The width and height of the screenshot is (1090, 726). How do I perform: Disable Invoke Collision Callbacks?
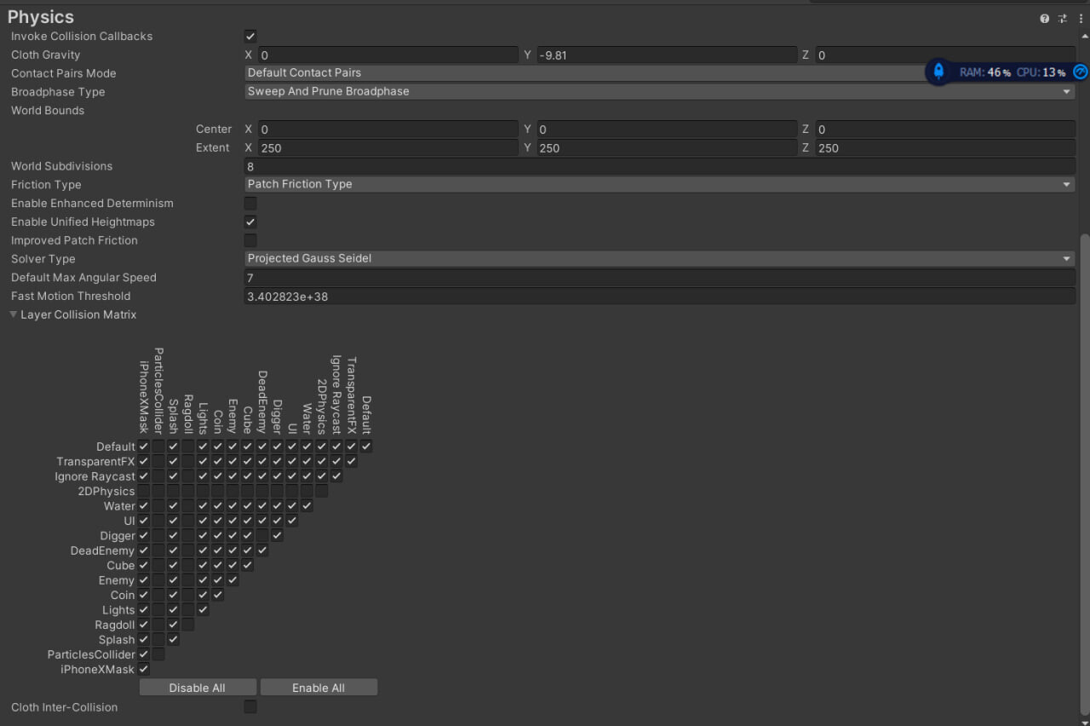click(250, 36)
